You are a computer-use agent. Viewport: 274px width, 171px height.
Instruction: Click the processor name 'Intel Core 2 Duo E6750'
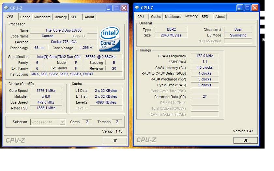pyautogui.click(x=64, y=30)
